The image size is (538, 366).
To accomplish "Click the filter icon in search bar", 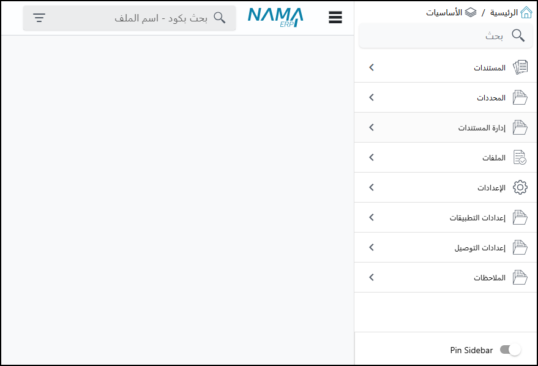I will [39, 18].
